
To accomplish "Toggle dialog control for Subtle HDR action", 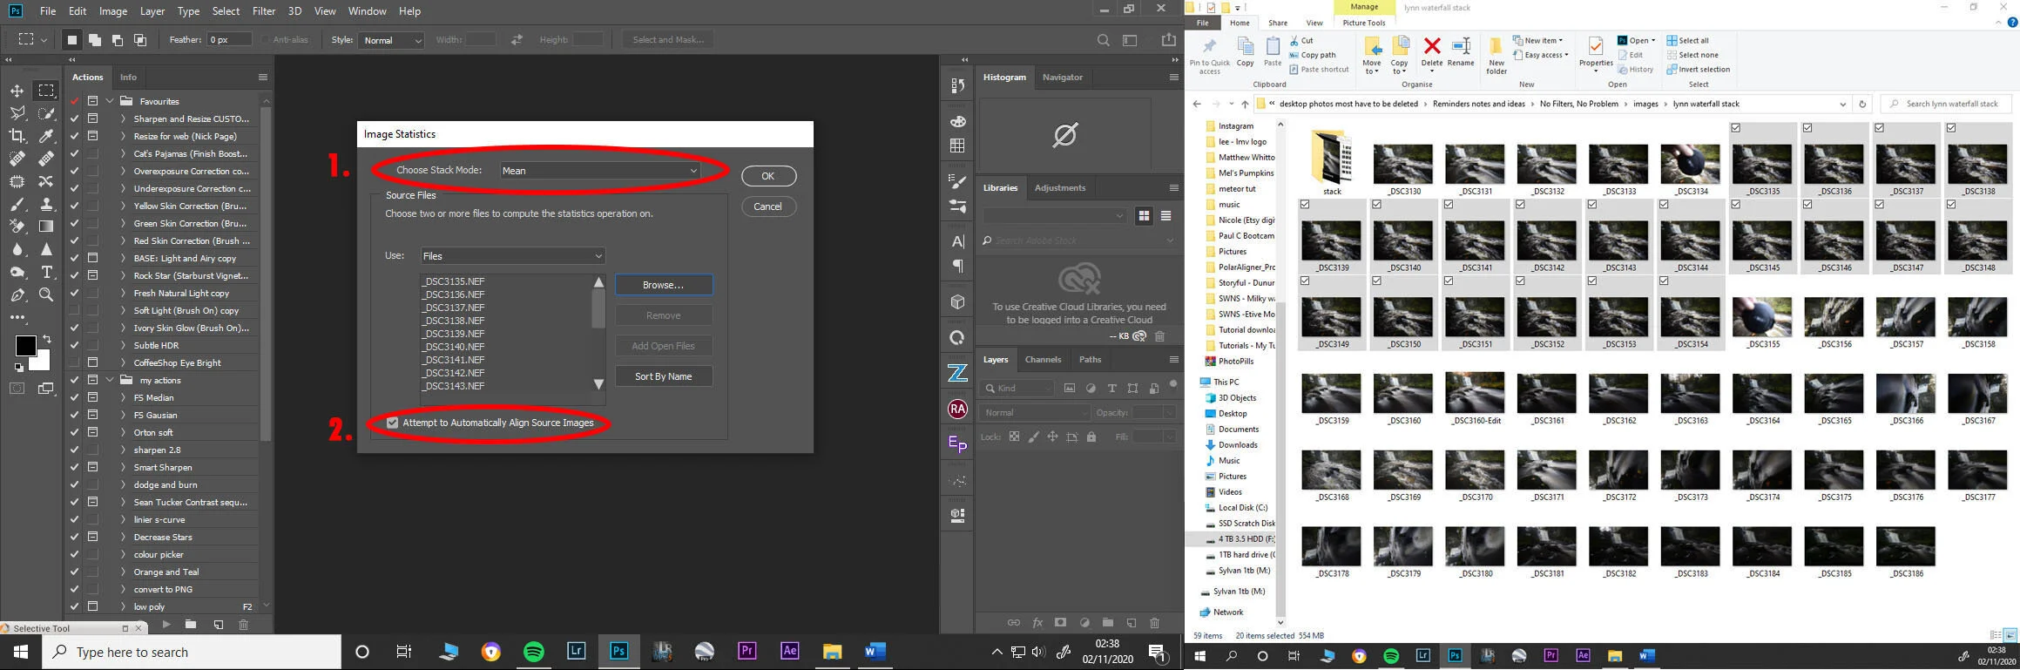I will pos(92,345).
